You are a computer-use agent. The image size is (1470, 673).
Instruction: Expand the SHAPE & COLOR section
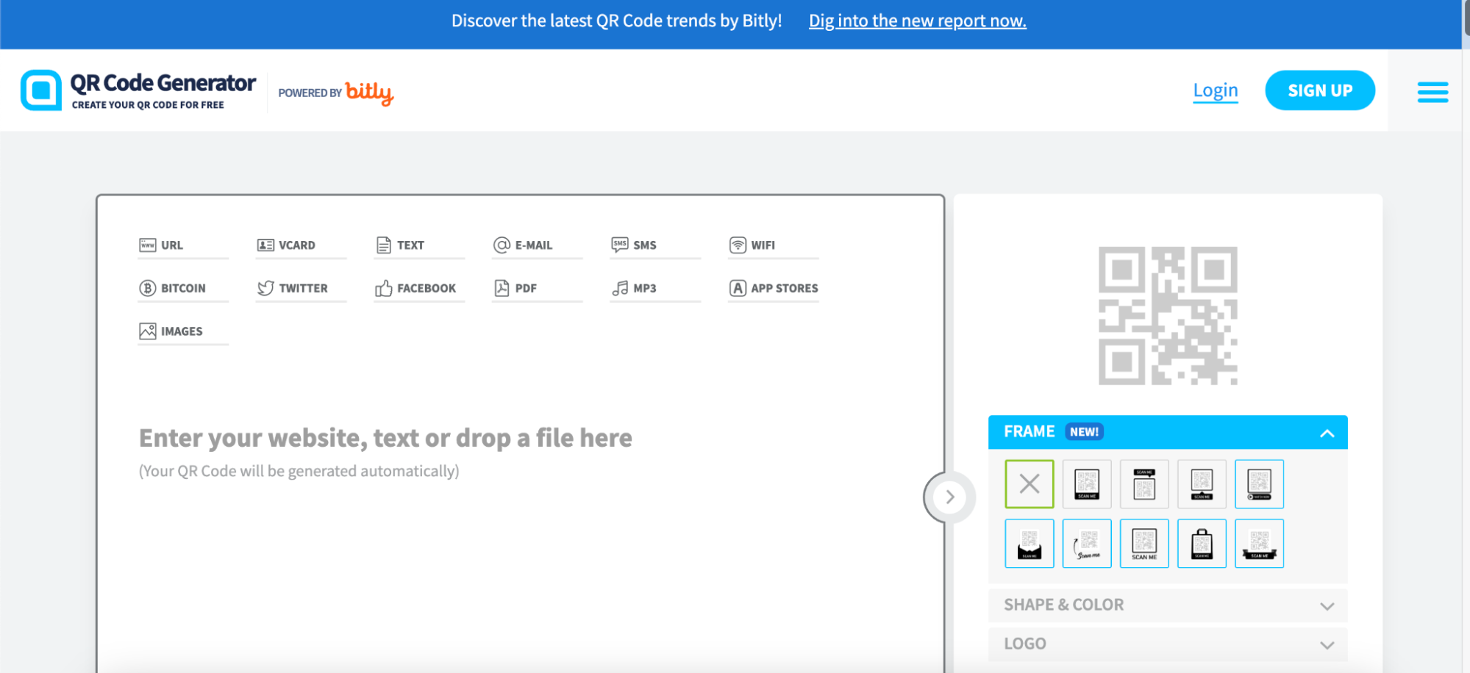(1168, 605)
